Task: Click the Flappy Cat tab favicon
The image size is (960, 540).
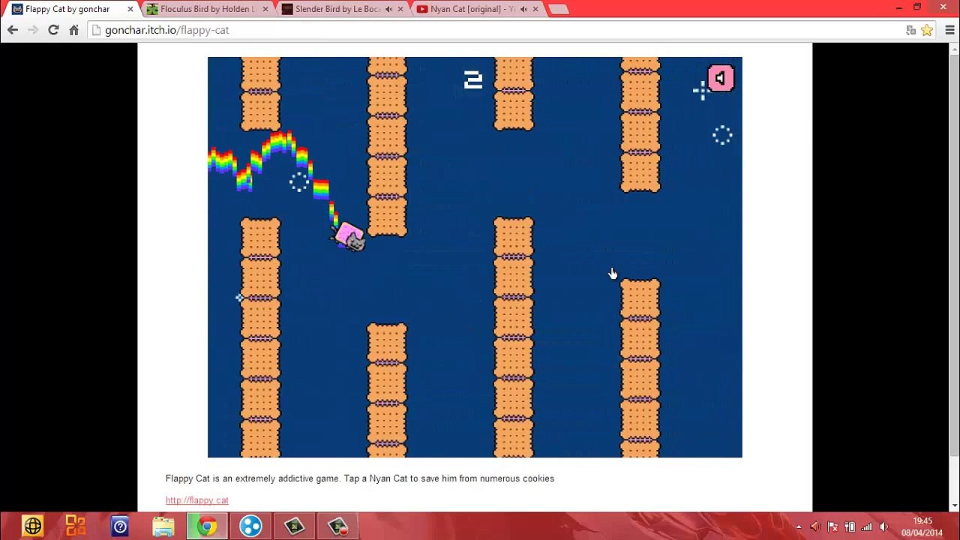Action: tap(17, 9)
